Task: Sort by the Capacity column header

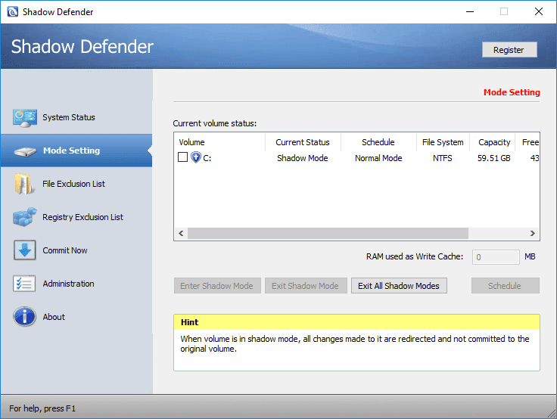Action: coord(494,142)
